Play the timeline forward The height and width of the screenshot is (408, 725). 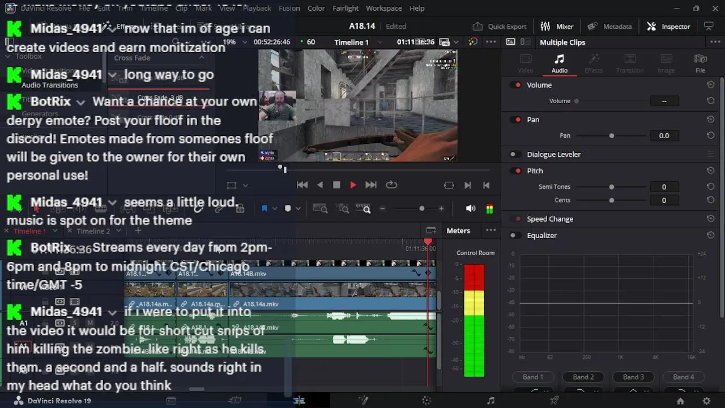(x=353, y=185)
